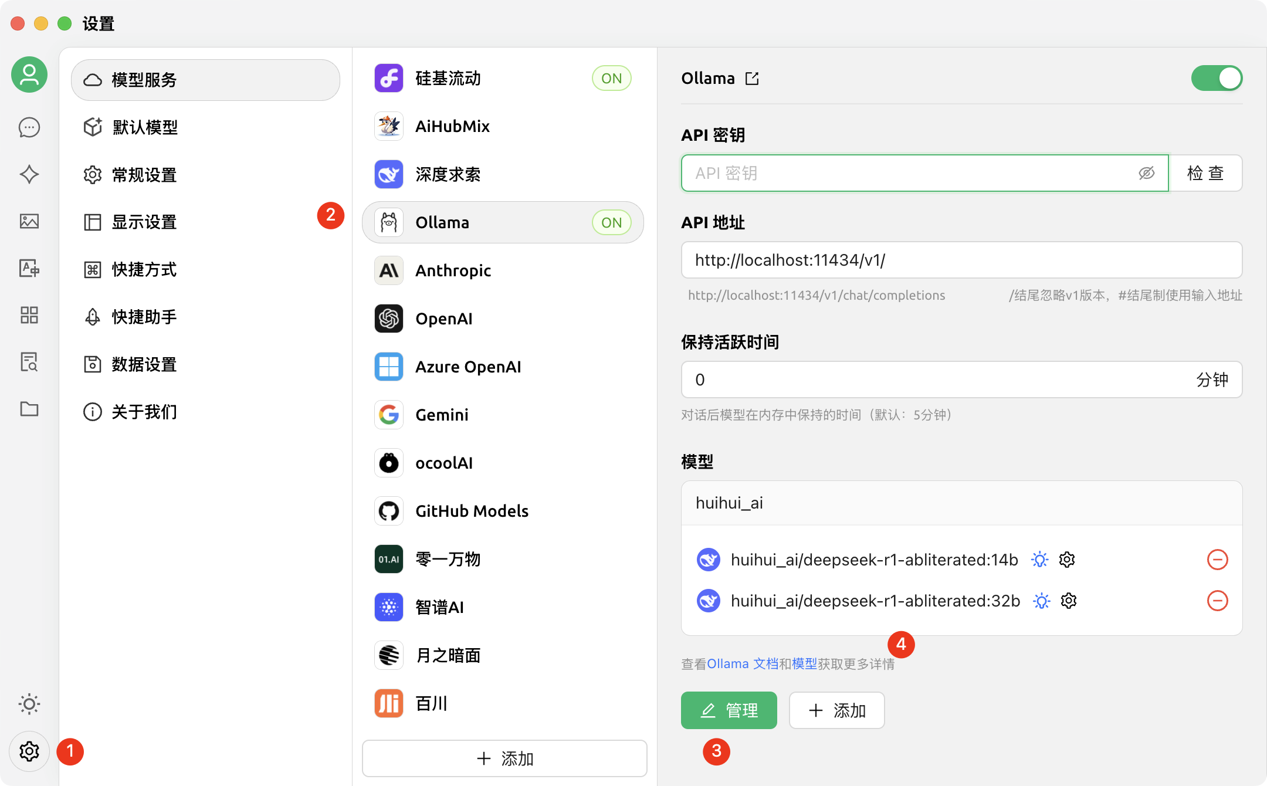Remove the deepseek-r1-abliterated:14b model
This screenshot has width=1267, height=786.
1218,560
